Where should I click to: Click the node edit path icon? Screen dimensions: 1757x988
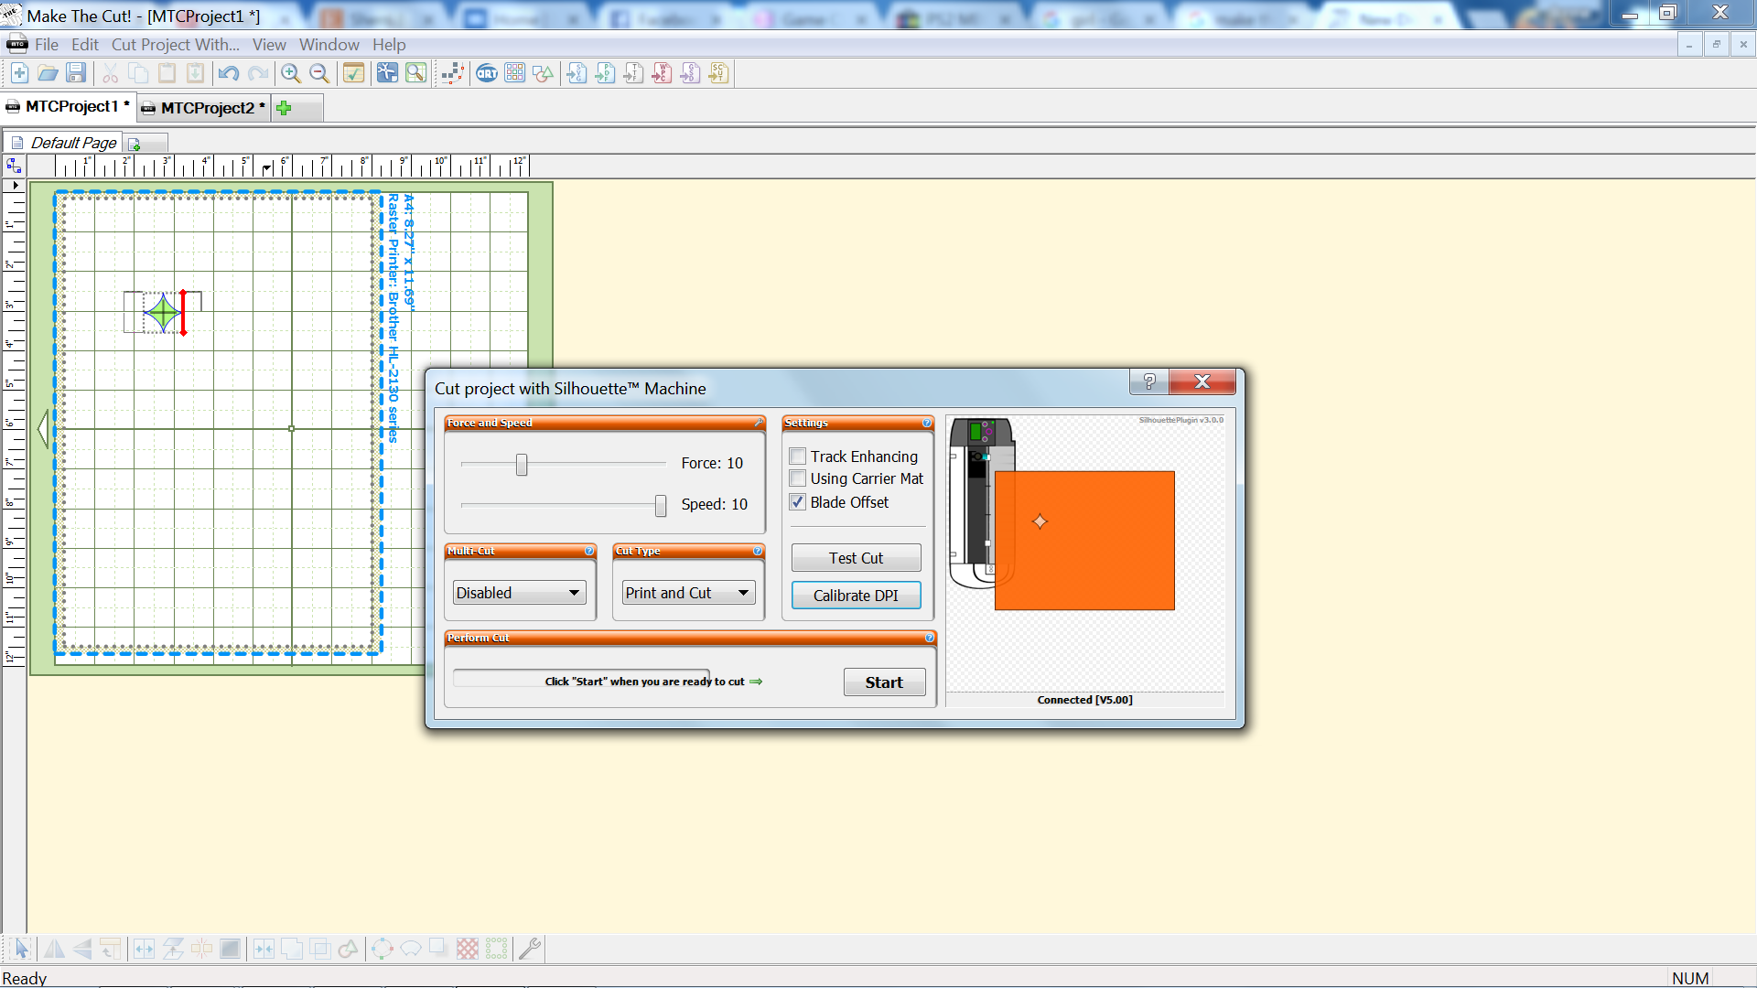[453, 74]
